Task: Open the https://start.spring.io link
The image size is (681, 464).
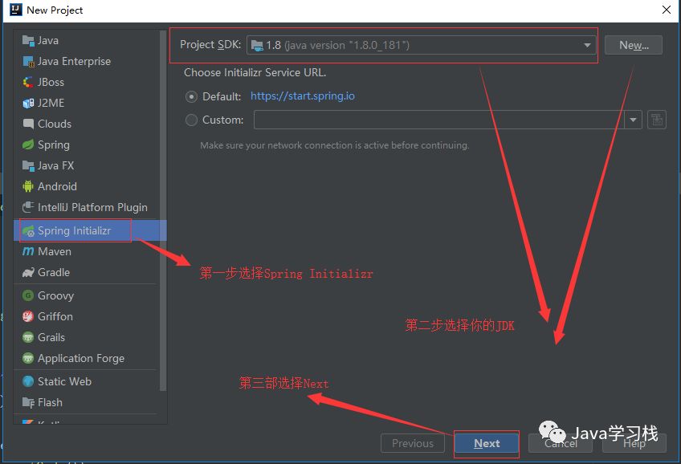Action: [303, 96]
